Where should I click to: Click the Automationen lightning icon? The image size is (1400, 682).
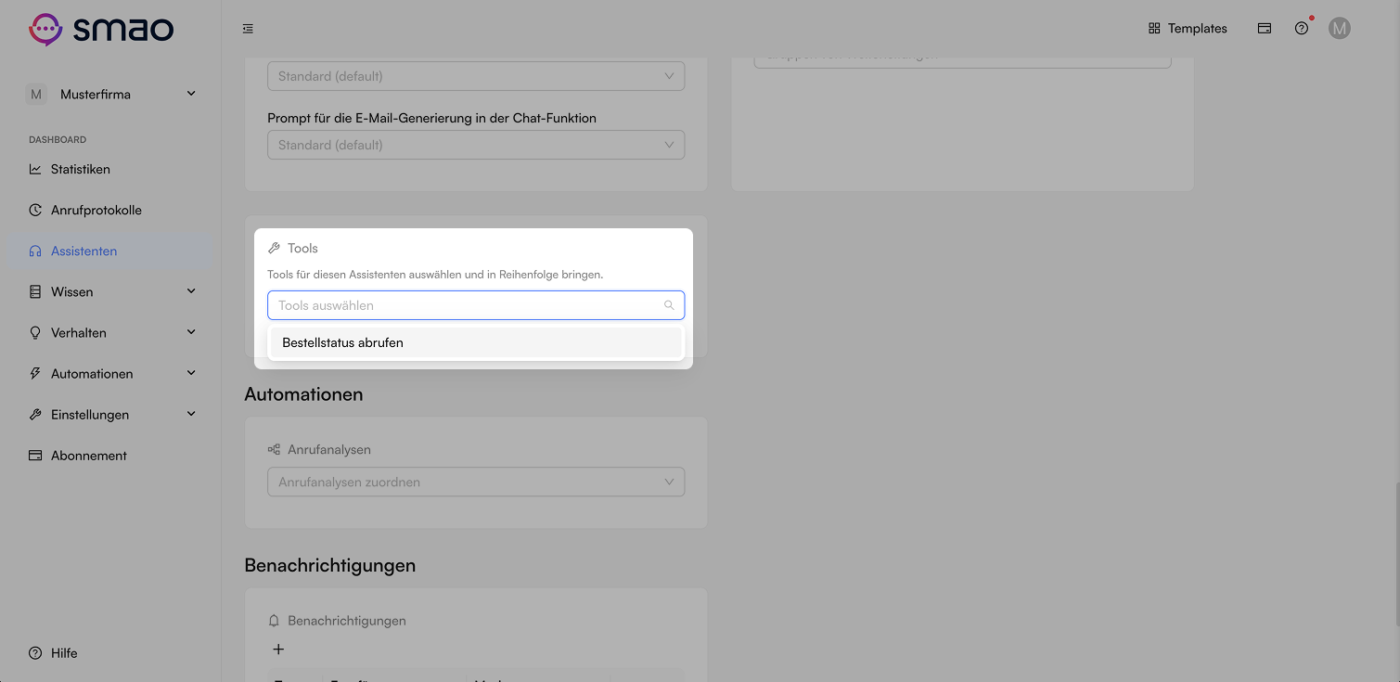coord(35,373)
